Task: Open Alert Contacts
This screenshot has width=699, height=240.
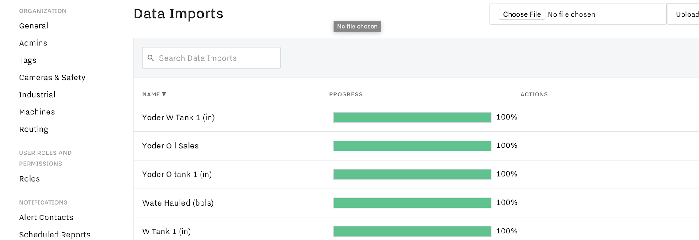Action: pos(46,217)
